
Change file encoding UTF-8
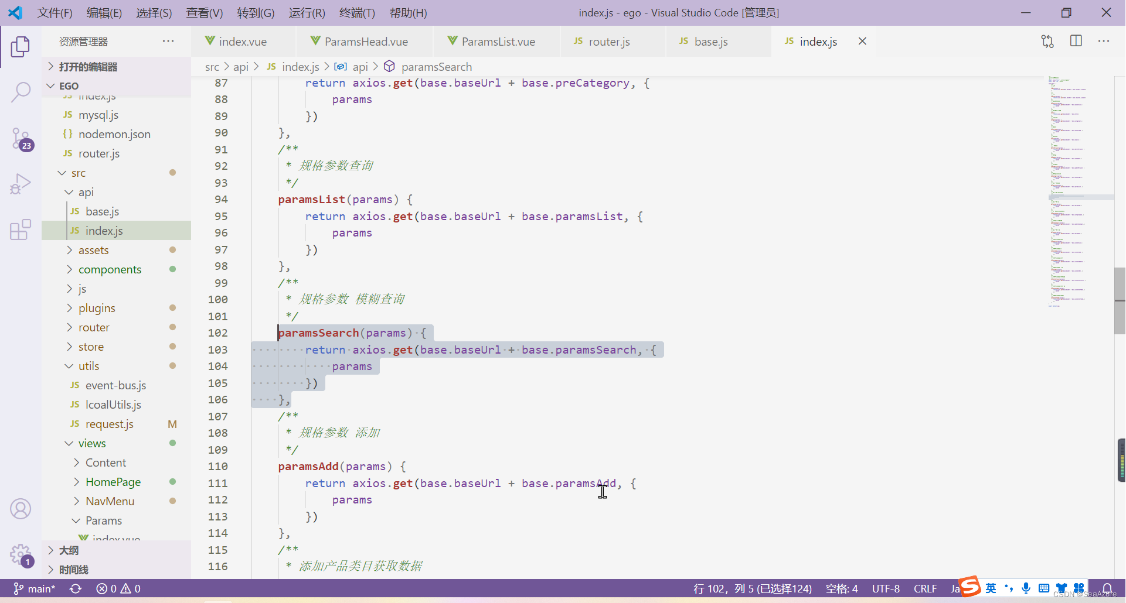pos(886,588)
